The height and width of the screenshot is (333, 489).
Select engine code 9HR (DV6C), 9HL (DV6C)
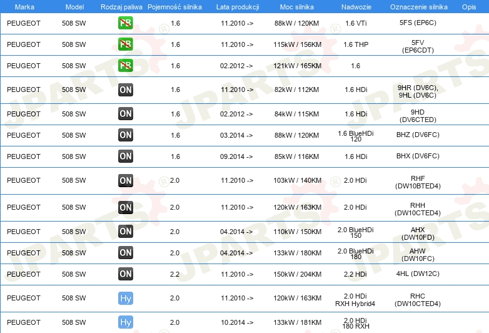pyautogui.click(x=418, y=91)
